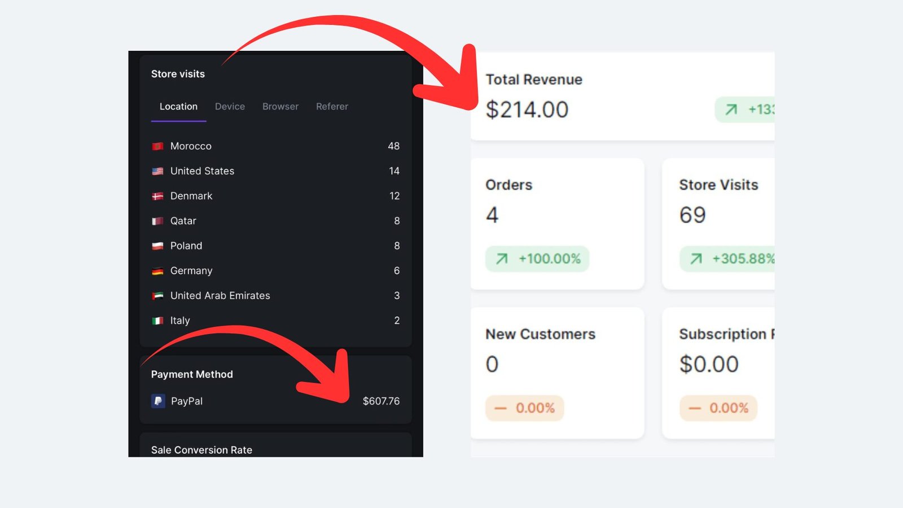Click the Orders upward trend arrow icon
Image resolution: width=903 pixels, height=508 pixels.
tap(502, 259)
